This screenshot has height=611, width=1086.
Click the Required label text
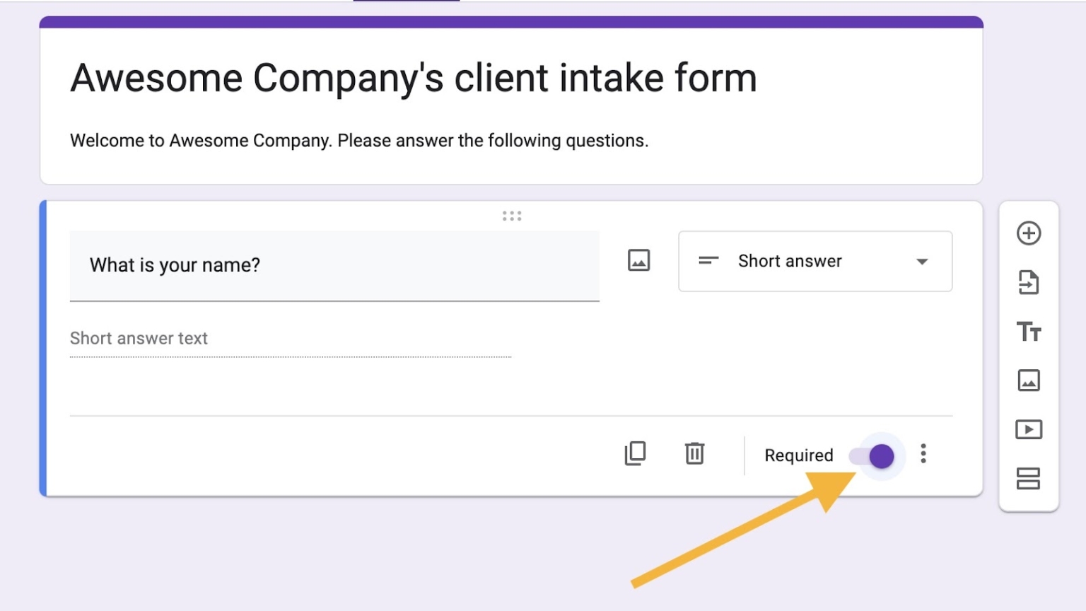798,455
